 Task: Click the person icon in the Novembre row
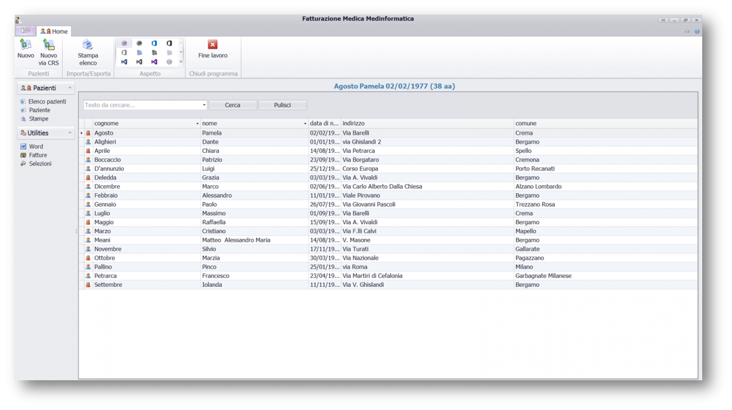pyautogui.click(x=88, y=249)
